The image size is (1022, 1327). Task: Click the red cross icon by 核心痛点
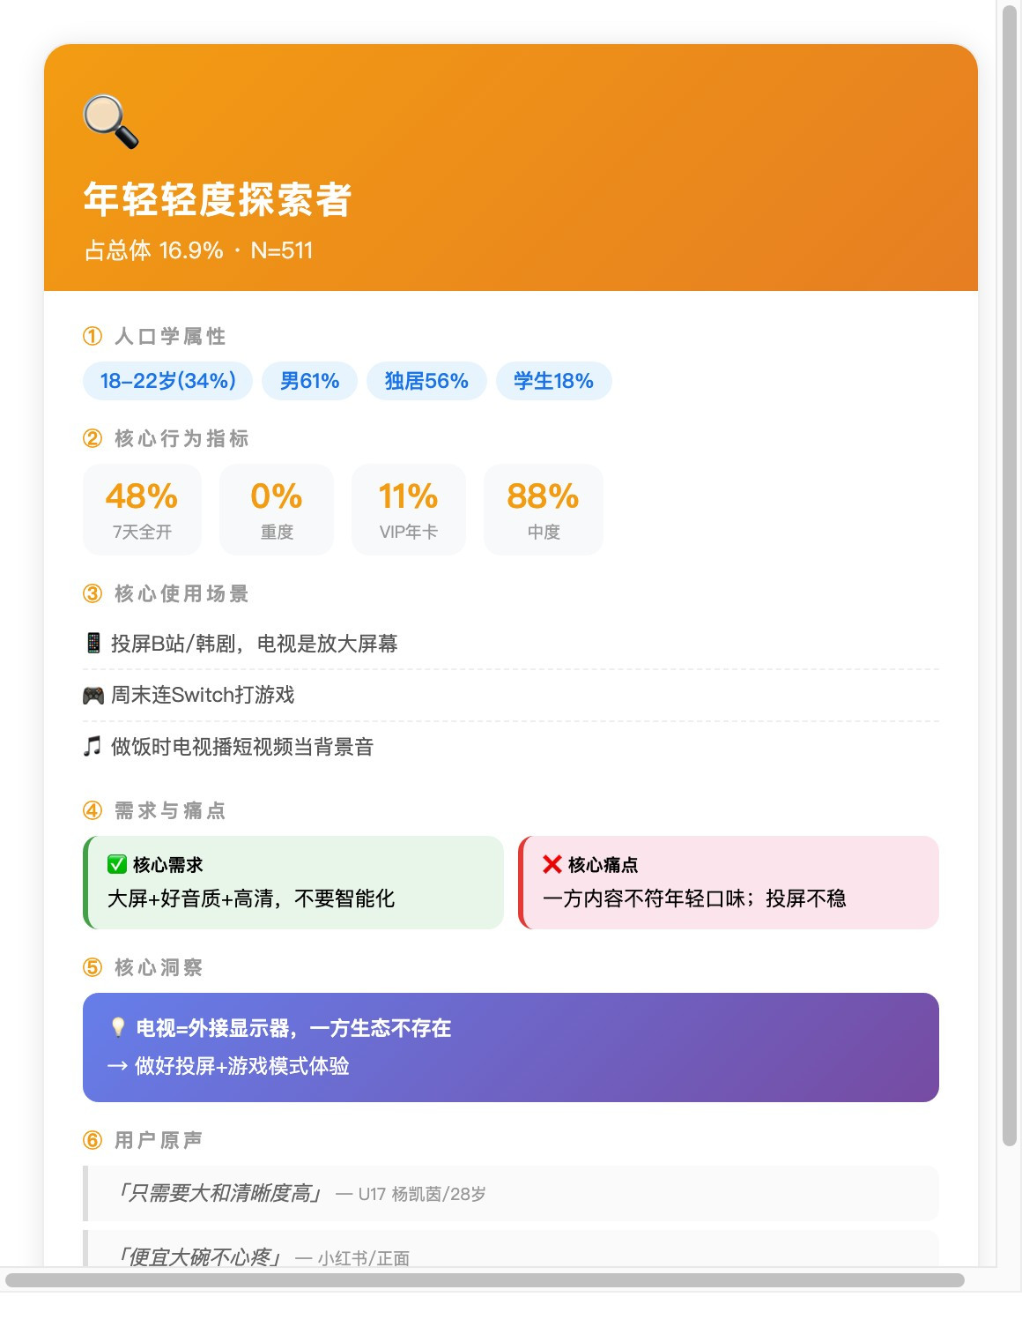click(x=552, y=864)
